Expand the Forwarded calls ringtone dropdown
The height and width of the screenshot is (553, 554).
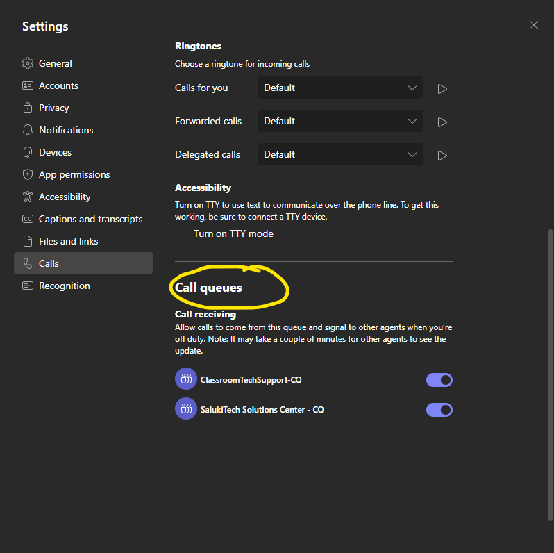(341, 121)
